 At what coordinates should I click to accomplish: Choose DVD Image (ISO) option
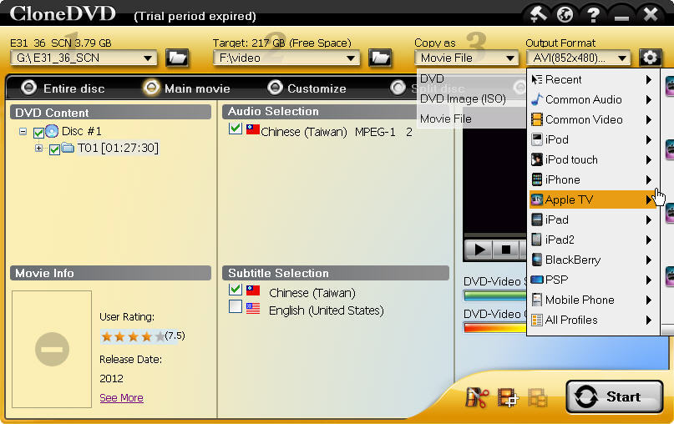(471, 98)
